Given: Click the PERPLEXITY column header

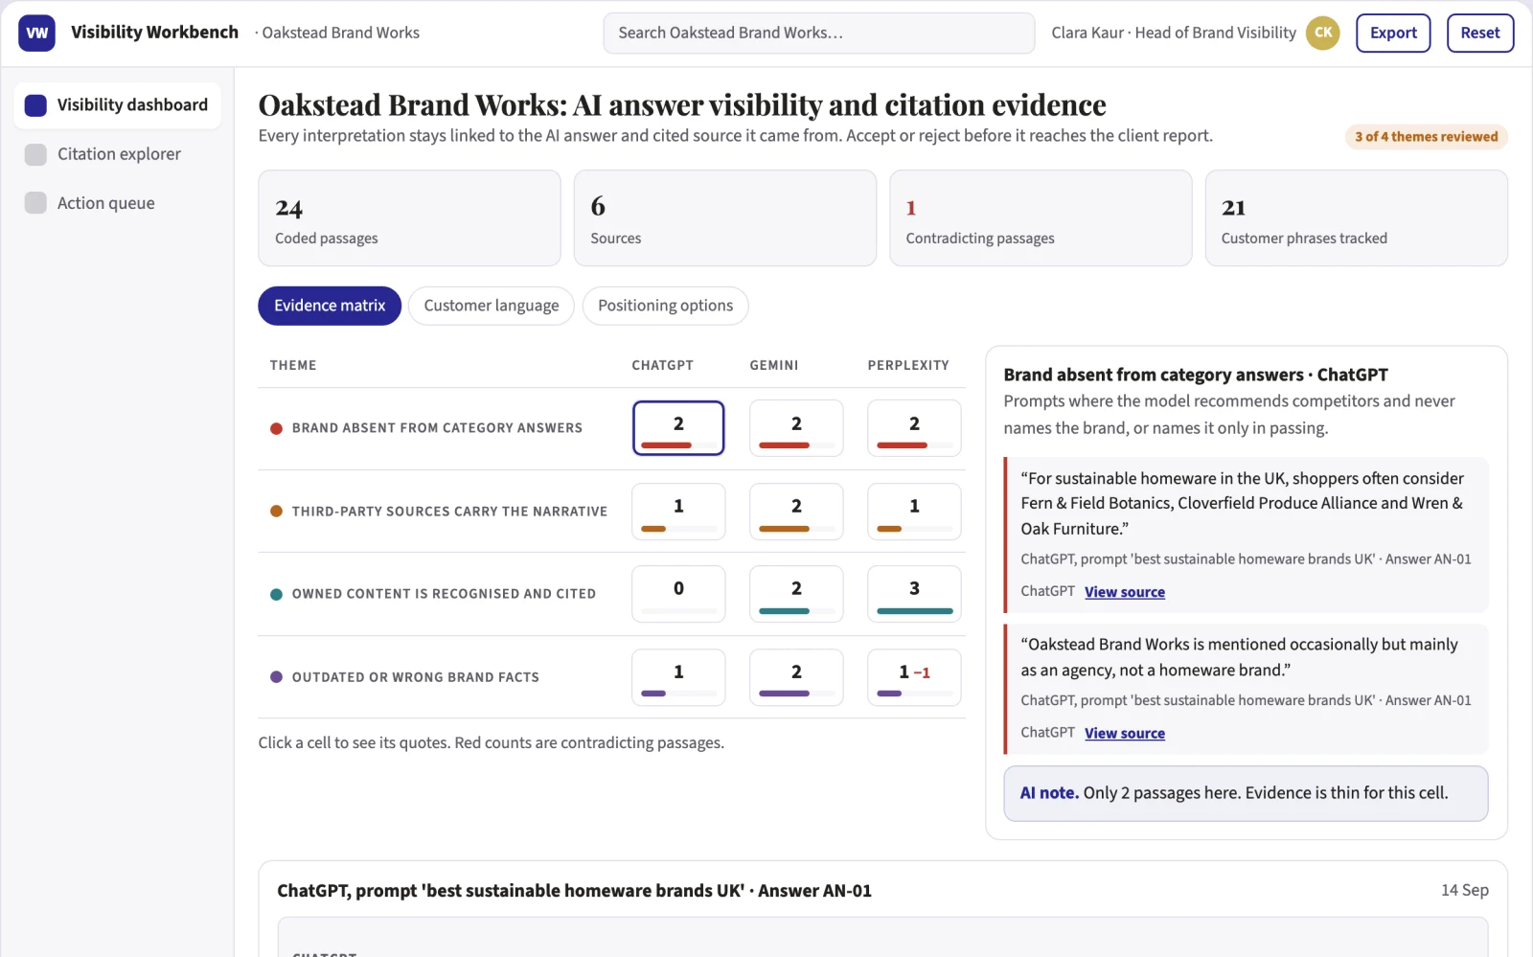Looking at the screenshot, I should click(908, 365).
